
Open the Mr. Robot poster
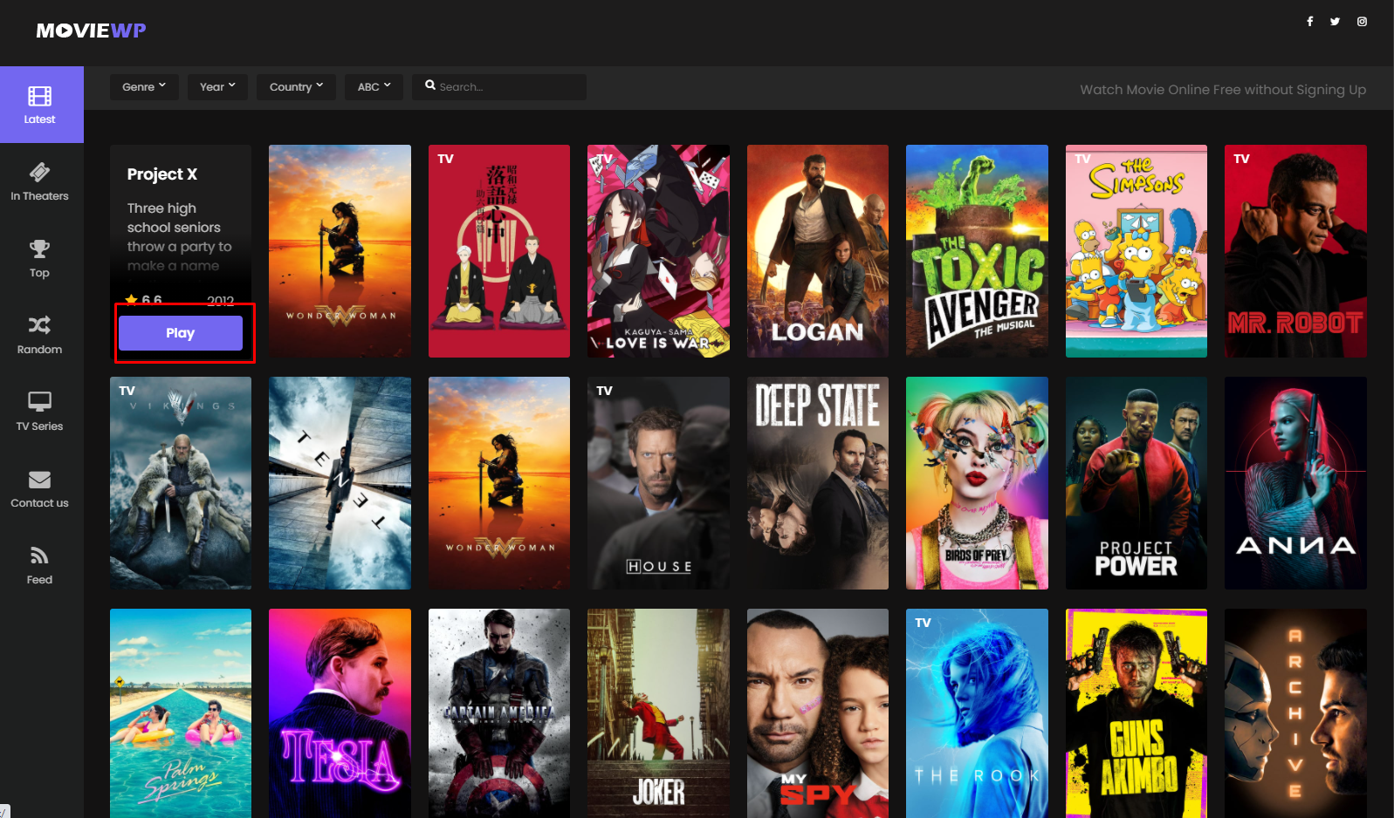(1295, 251)
